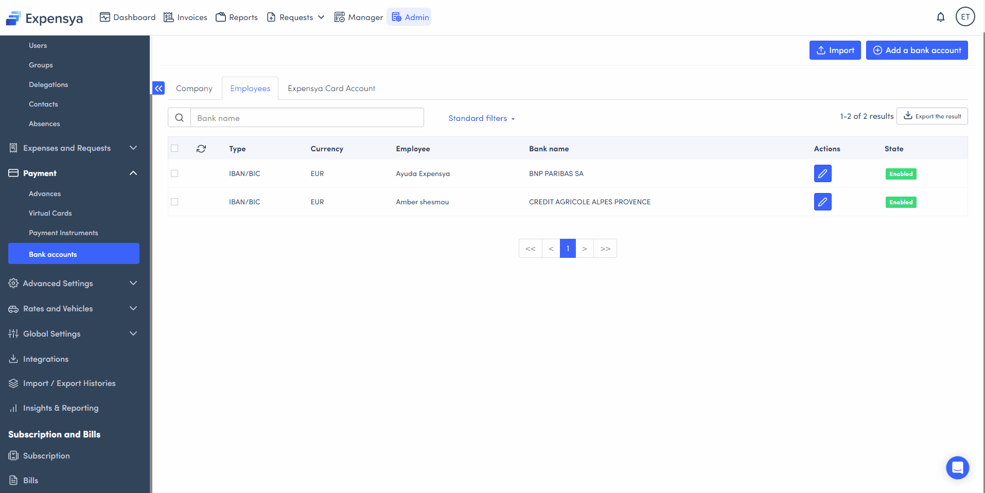Edit the BNP PARIBAS SA bank account
The image size is (985, 493).
pos(822,173)
